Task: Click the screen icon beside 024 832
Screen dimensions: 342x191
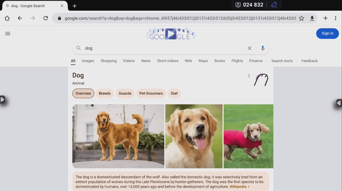Action: click(x=238, y=5)
